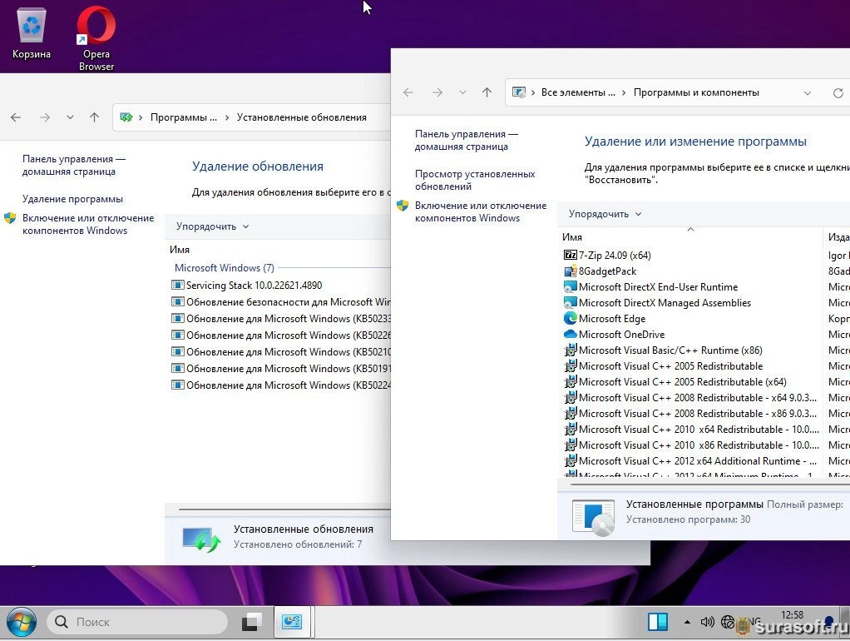This screenshot has width=850, height=641.
Task: Open the network globe icon in tray
Action: pos(728,622)
